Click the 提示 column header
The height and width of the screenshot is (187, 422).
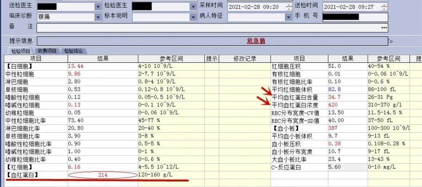pos(211,59)
